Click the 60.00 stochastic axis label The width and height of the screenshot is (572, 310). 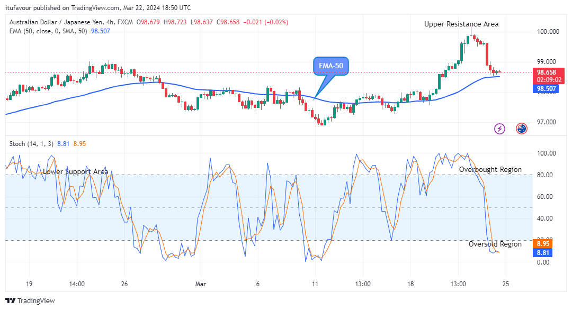(x=544, y=197)
